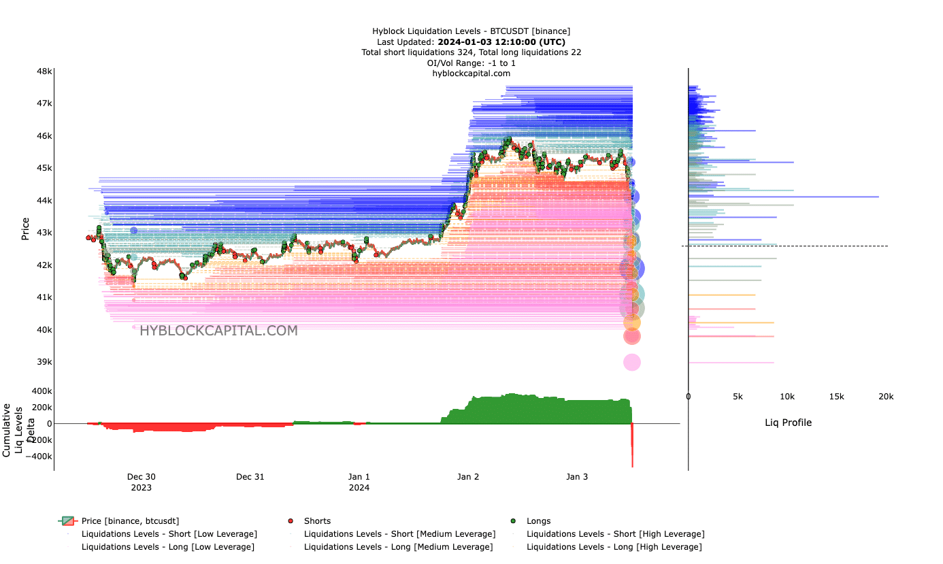Viewport: 943px width, 564px height.
Task: Click the blue dot near 43k on Dec 30
Action: coord(134,231)
